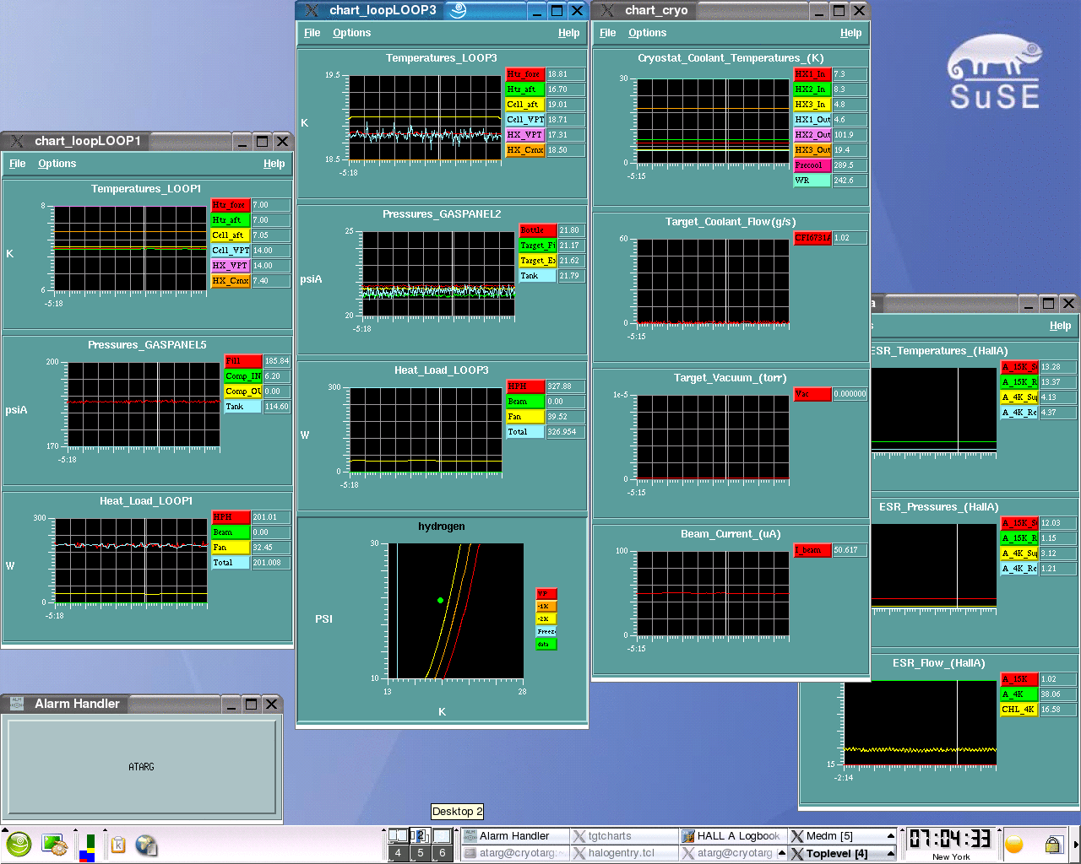Image resolution: width=1081 pixels, height=864 pixels.
Task: Click the digital clock showing 07:04:33
Action: [950, 840]
